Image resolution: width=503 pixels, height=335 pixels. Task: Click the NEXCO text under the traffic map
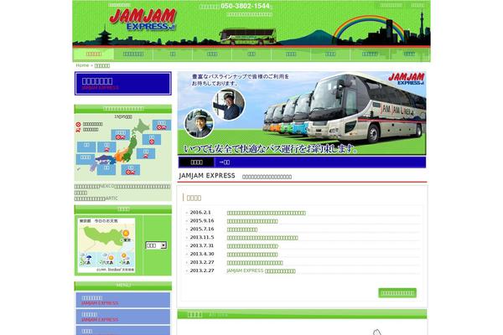[106, 186]
